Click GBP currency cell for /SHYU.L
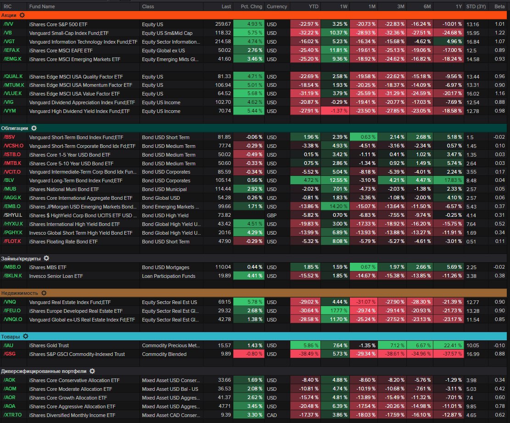The height and width of the screenshot is (423, 510). pyautogui.click(x=272, y=215)
